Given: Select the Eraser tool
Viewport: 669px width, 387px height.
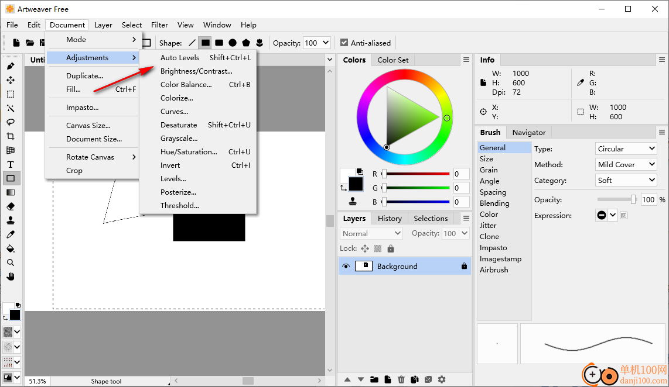Looking at the screenshot, I should pos(11,206).
